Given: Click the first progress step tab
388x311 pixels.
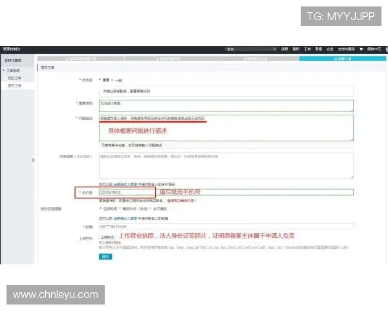Looking at the screenshot, I should (81, 59).
